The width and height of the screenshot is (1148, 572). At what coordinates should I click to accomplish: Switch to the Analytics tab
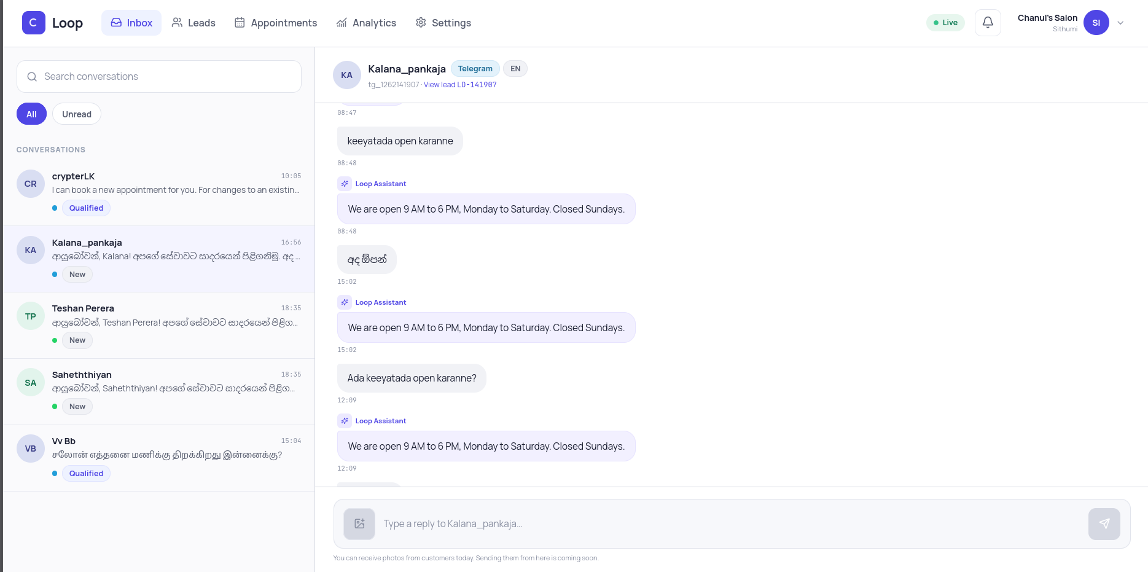(x=366, y=23)
